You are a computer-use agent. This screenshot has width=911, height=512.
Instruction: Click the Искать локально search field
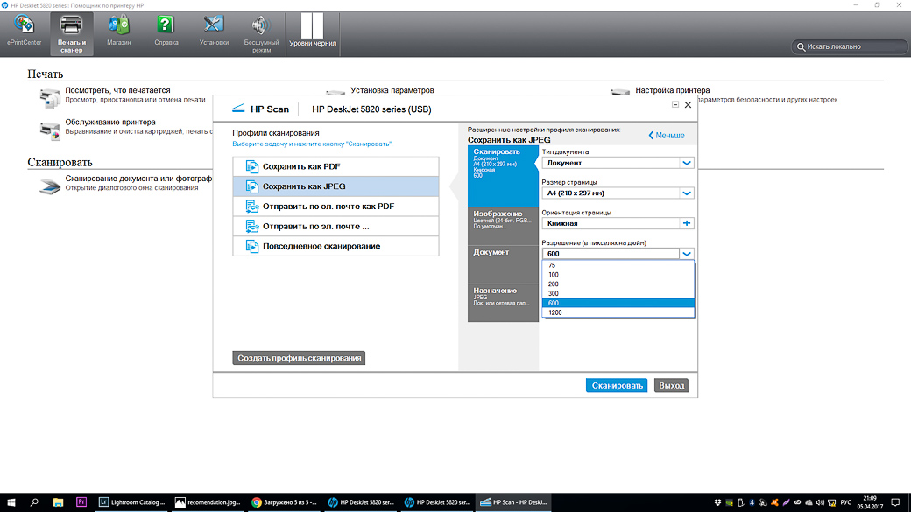pyautogui.click(x=849, y=46)
